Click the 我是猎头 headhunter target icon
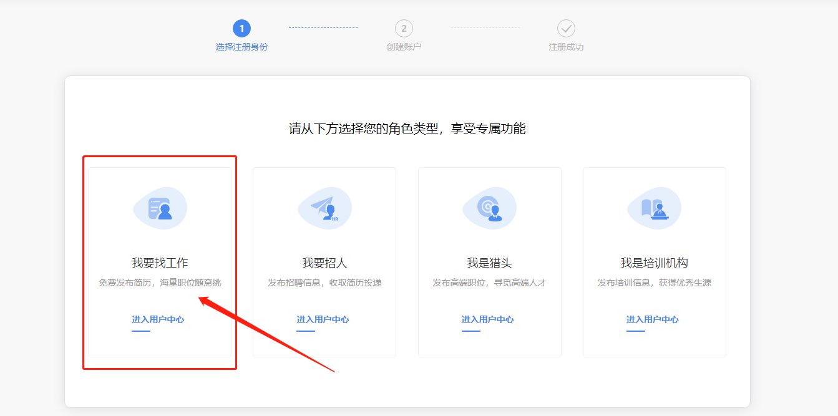This screenshot has width=838, height=416. (x=489, y=208)
